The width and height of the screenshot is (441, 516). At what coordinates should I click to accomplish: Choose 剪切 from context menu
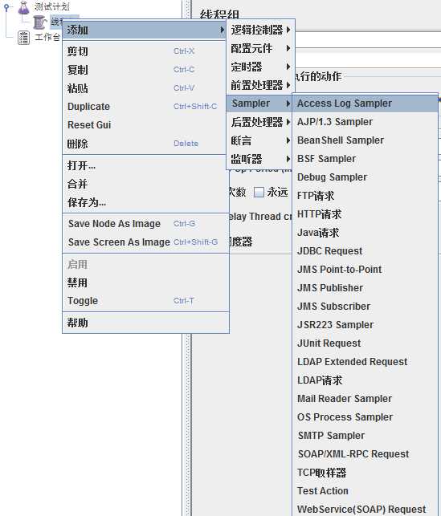[x=145, y=51]
